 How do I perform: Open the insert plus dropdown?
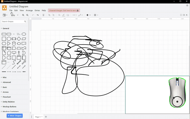coord(88,15)
